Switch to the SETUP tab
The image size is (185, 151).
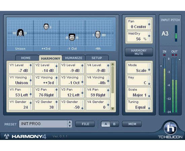tap(97, 58)
